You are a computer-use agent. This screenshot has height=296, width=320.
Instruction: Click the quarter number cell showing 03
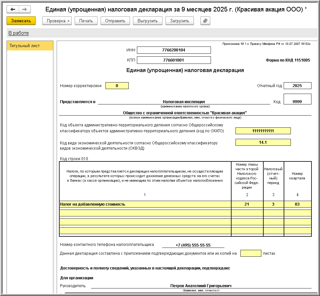[x=297, y=204]
